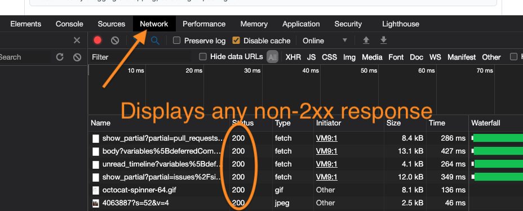Screen dimensions: 523x211
Task: Click the 30 ms timeline overview marker
Action: (252, 70)
